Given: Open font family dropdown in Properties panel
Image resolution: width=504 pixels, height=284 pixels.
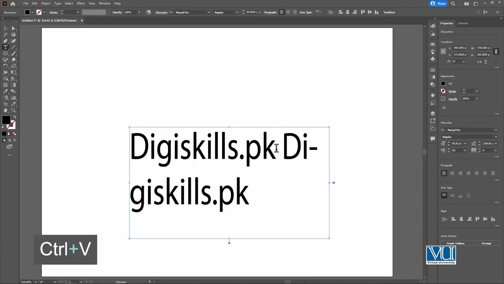Looking at the screenshot, I should tap(496, 130).
